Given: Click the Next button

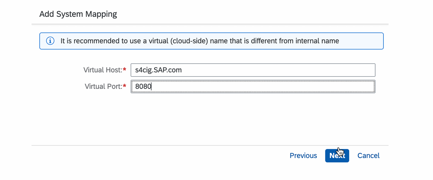Looking at the screenshot, I should tap(337, 155).
